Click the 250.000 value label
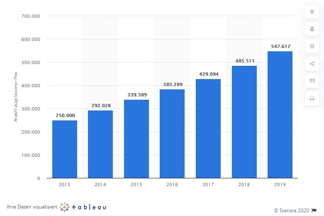Viewport: 324px width, 216px height. pos(65,115)
